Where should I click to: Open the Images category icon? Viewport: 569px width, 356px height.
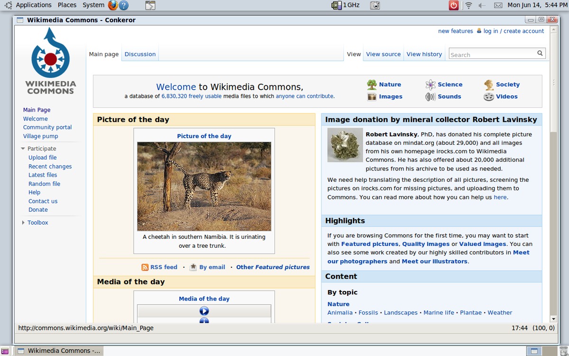click(372, 97)
